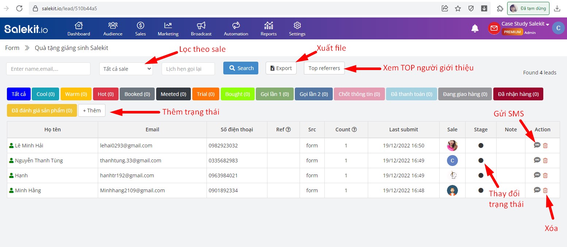Viewport: 567px width, 247px height.
Task: Open the browser extensions puzzle icon
Action: (500, 8)
